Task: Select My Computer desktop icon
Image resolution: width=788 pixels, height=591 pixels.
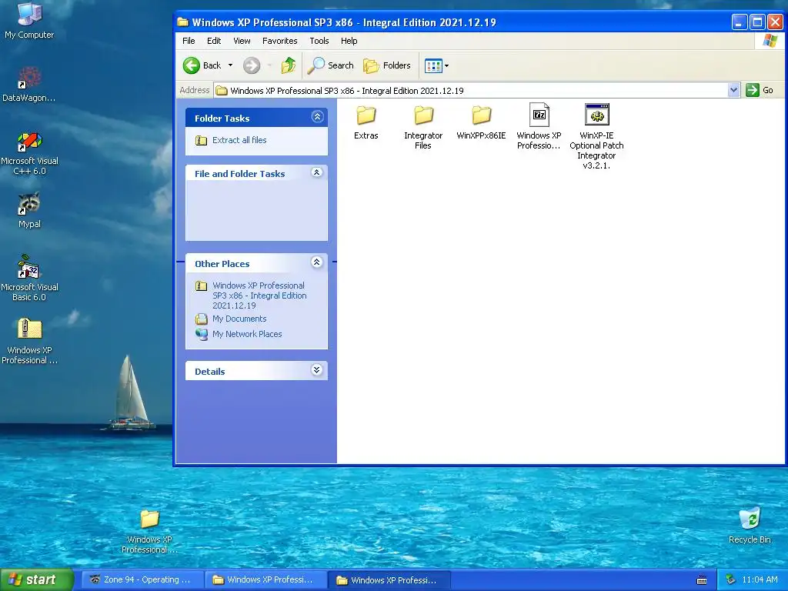Action: point(29,21)
